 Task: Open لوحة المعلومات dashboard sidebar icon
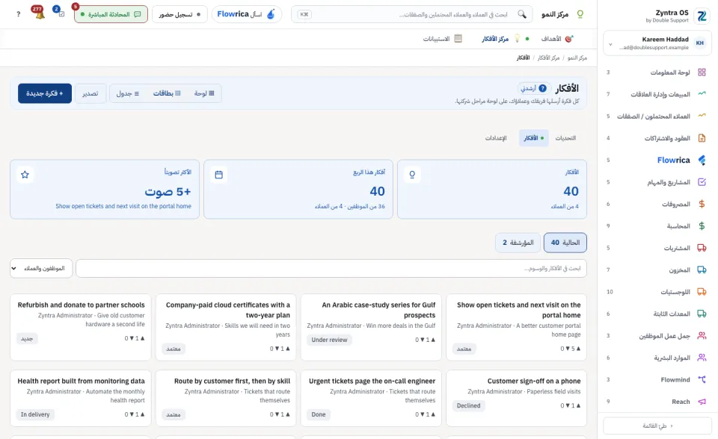click(x=702, y=72)
